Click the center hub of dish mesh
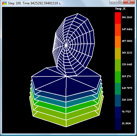This screenshot has width=137, height=136. (66, 45)
